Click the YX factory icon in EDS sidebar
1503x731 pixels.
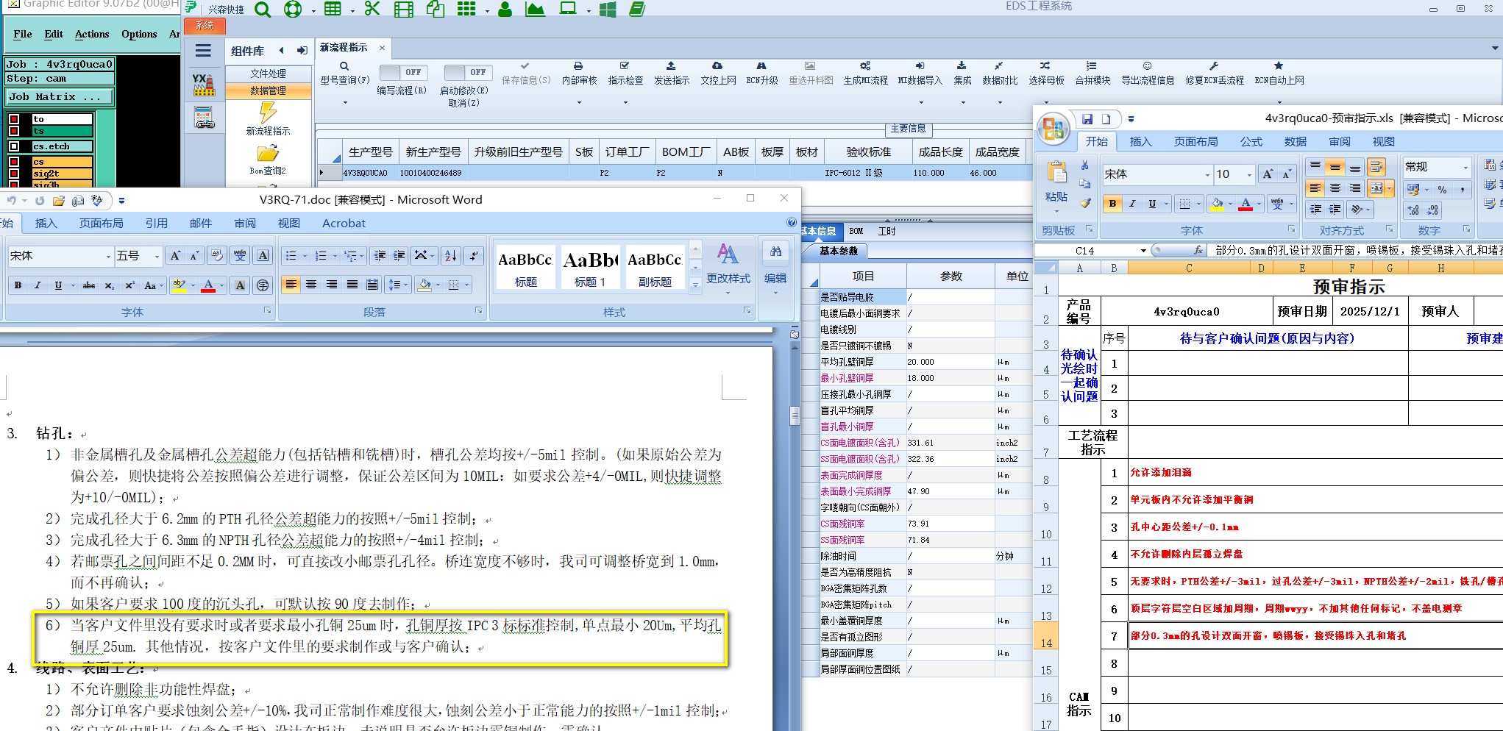point(204,85)
